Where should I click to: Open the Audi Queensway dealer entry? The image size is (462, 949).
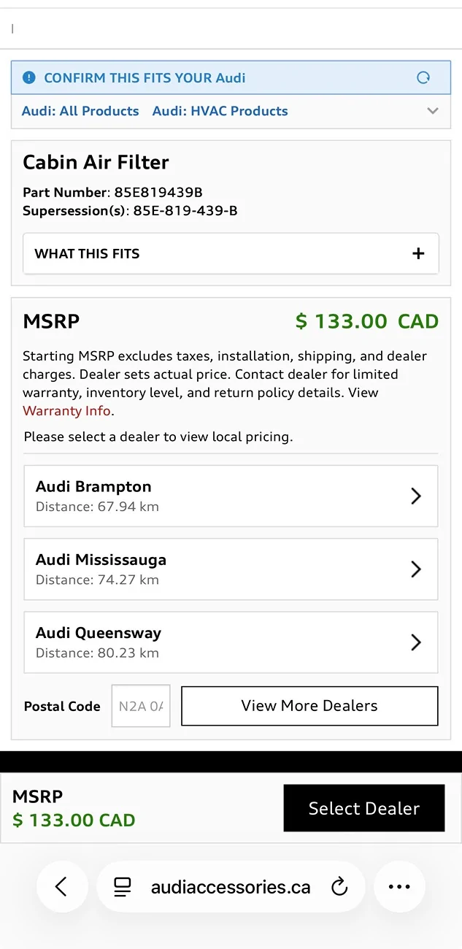[x=231, y=642]
